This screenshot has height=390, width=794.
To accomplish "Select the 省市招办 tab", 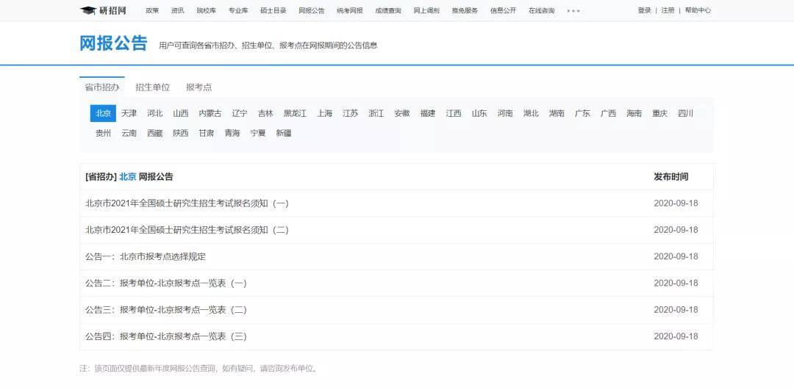I will [101, 87].
